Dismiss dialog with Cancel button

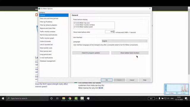(132, 80)
